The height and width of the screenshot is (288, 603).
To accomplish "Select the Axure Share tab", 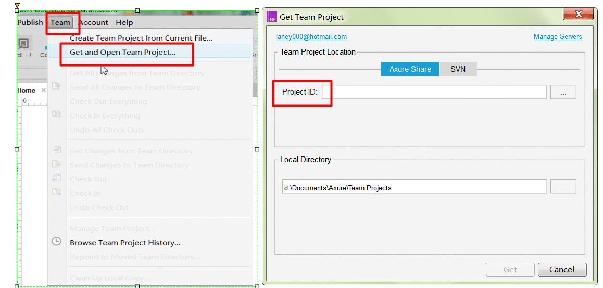I will [410, 70].
